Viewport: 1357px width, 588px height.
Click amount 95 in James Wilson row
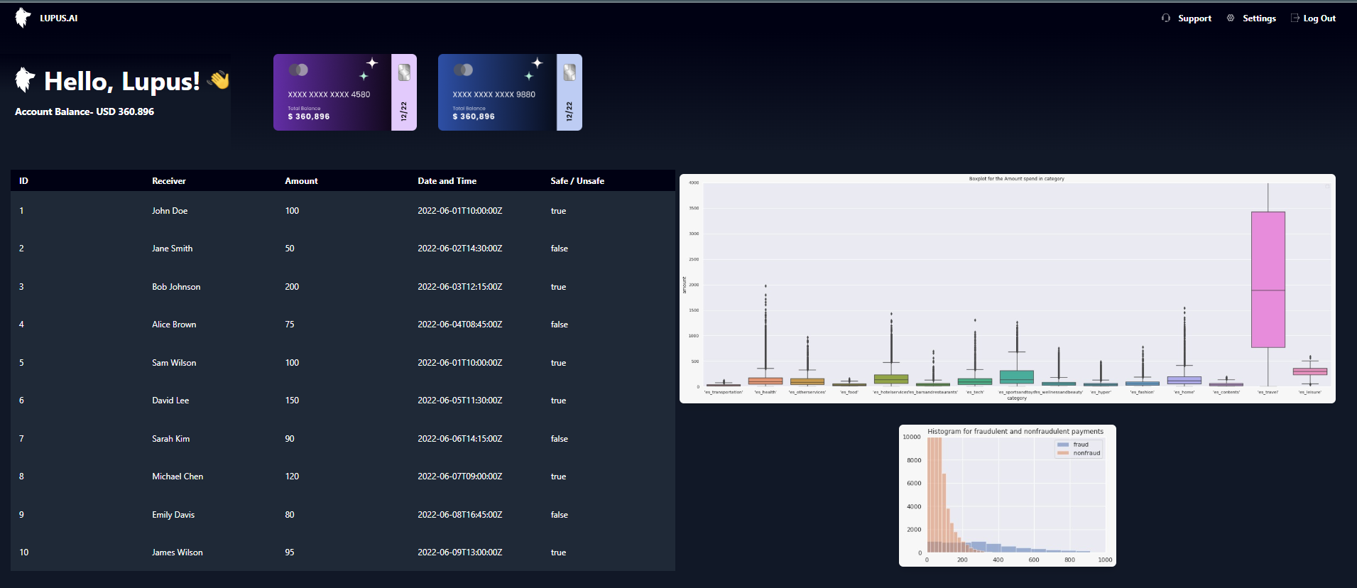click(290, 552)
